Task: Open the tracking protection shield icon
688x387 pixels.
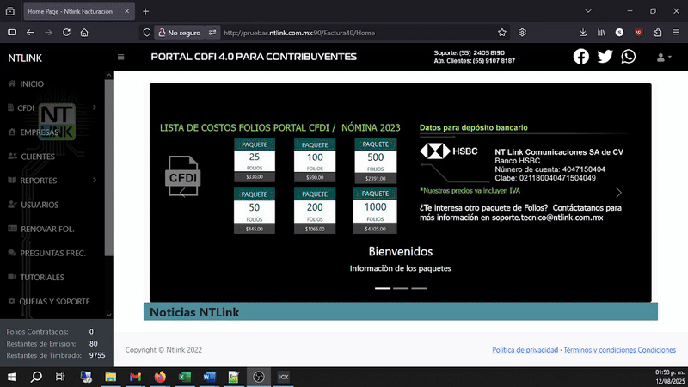Action: pos(147,33)
